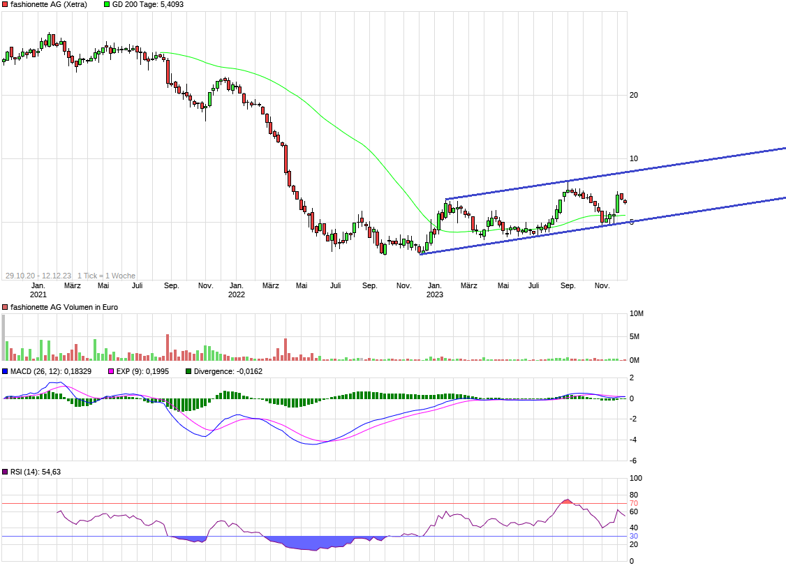Select the Jan. 2023 time axis label
The image size is (786, 568).
click(x=435, y=290)
